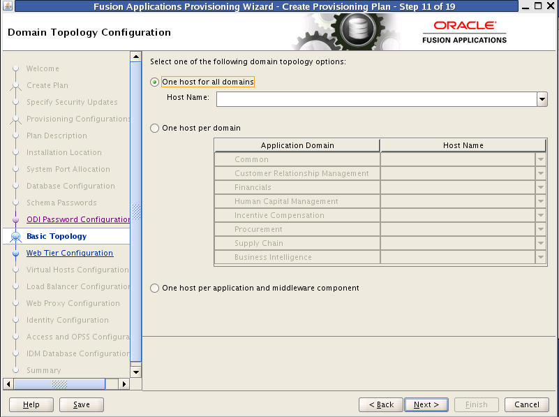The height and width of the screenshot is (417, 559).
Task: Click the Basic Topology step marker icon
Action: (15, 237)
